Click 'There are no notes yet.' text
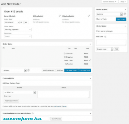The width and height of the screenshot is (129, 124). 104,31
